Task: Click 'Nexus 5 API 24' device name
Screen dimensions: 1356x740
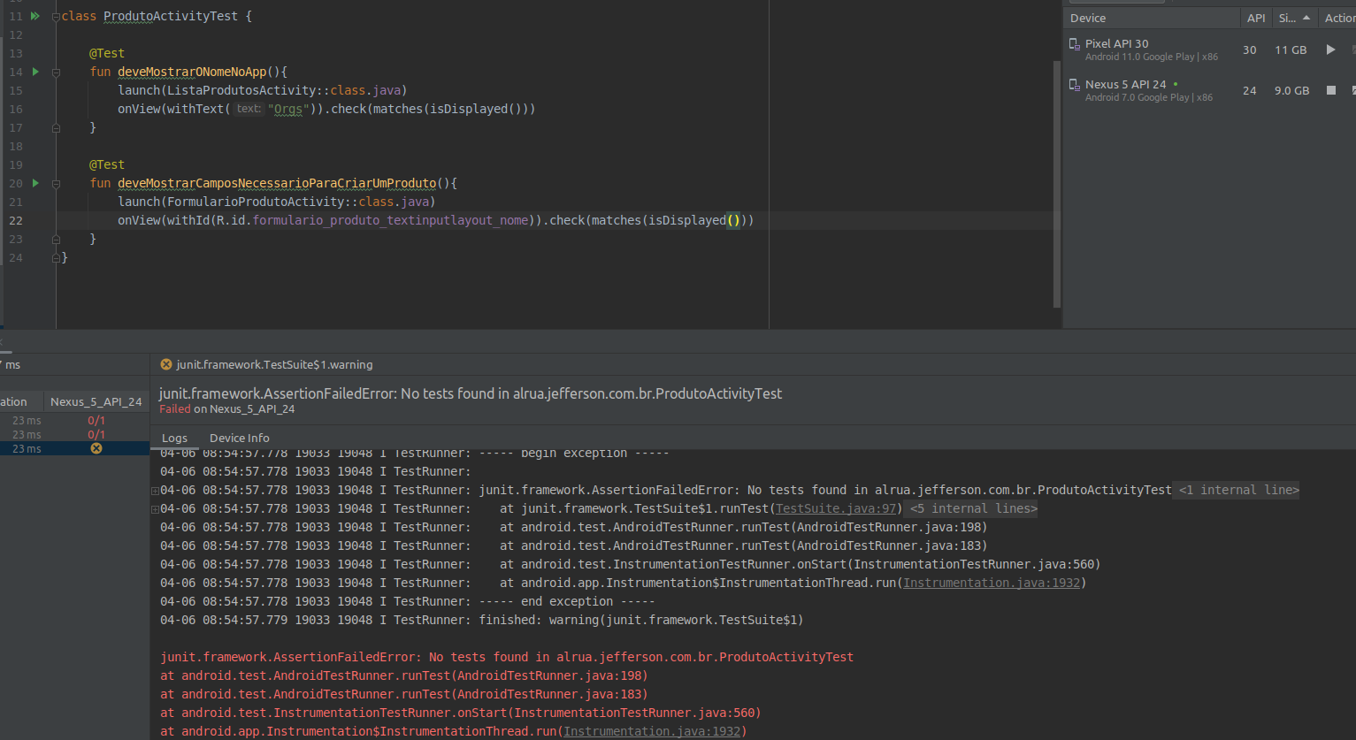Action: point(1125,84)
